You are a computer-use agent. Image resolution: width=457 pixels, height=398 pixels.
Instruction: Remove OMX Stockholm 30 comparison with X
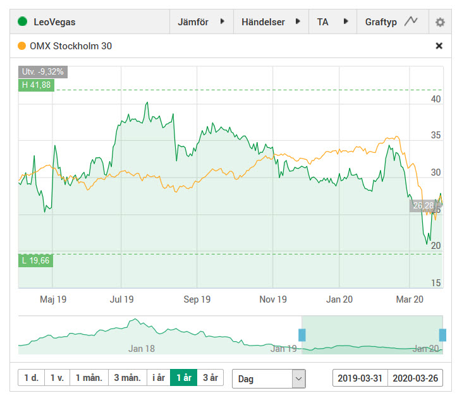point(439,45)
